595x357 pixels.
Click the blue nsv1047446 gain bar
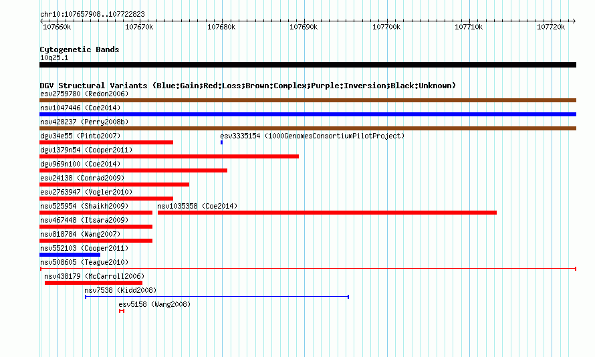click(x=308, y=114)
